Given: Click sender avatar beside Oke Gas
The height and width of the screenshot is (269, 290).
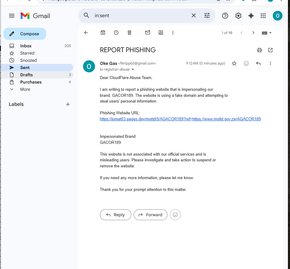Looking at the screenshot, I should pos(89,66).
